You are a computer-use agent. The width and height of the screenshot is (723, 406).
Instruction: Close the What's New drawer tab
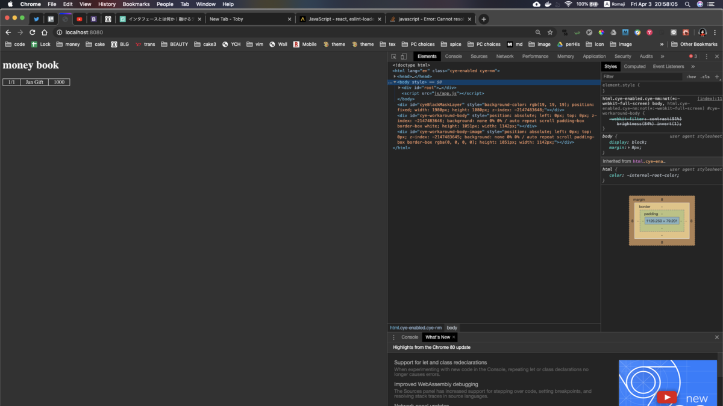(x=454, y=337)
